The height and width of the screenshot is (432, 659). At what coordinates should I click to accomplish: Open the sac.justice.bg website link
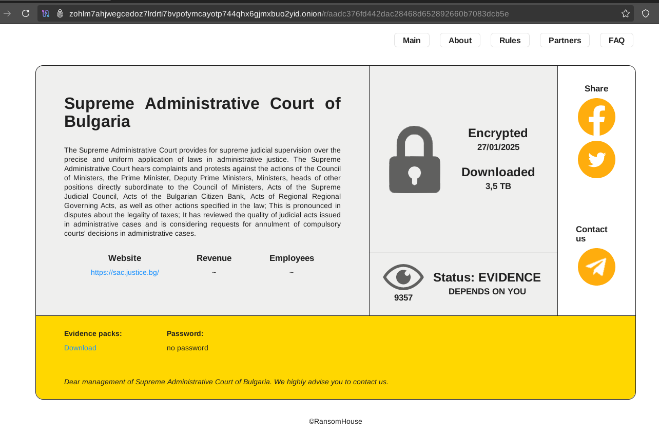(125, 272)
